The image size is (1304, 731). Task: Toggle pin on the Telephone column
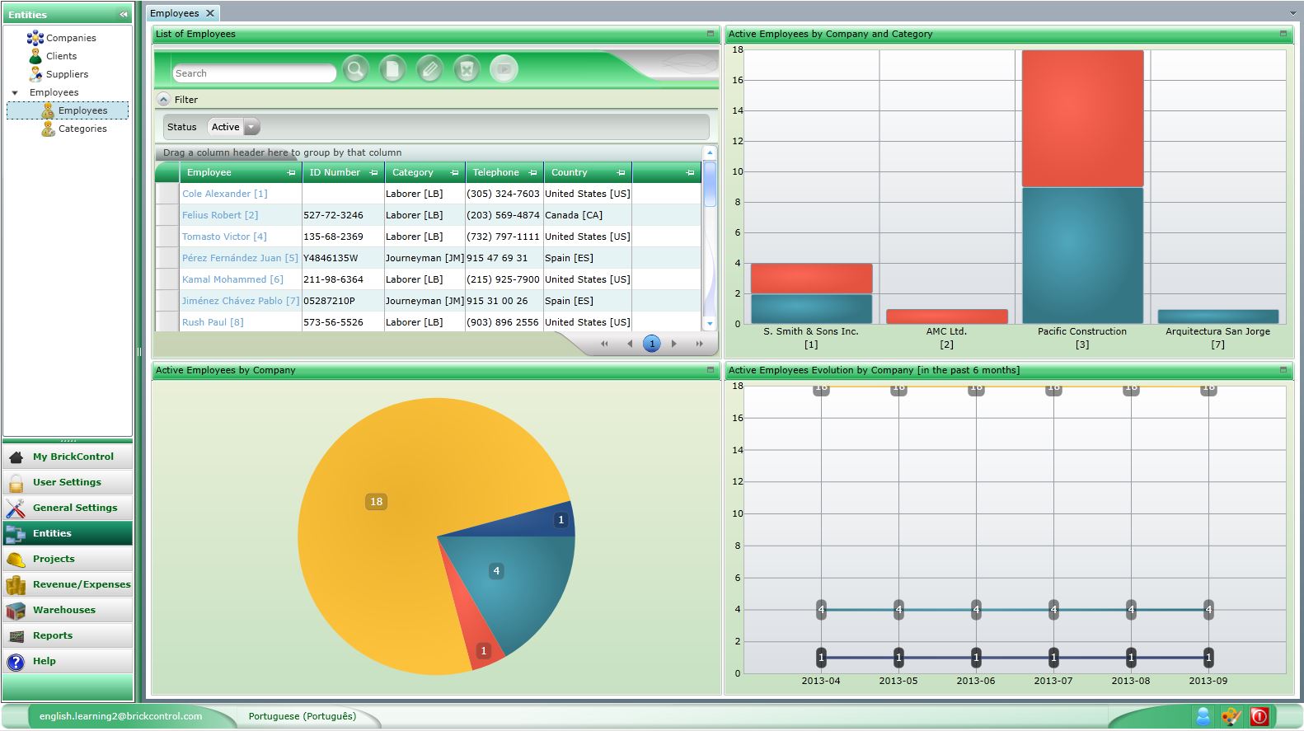[x=532, y=173]
